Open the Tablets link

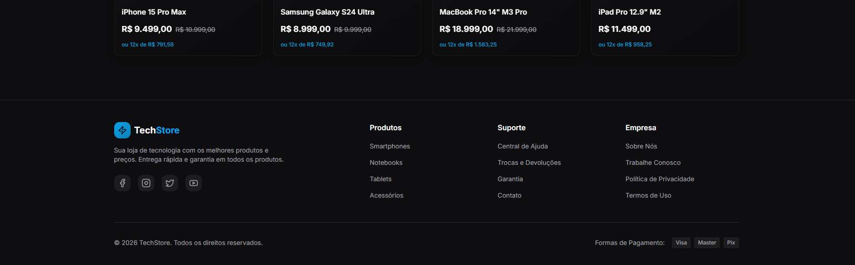point(380,179)
